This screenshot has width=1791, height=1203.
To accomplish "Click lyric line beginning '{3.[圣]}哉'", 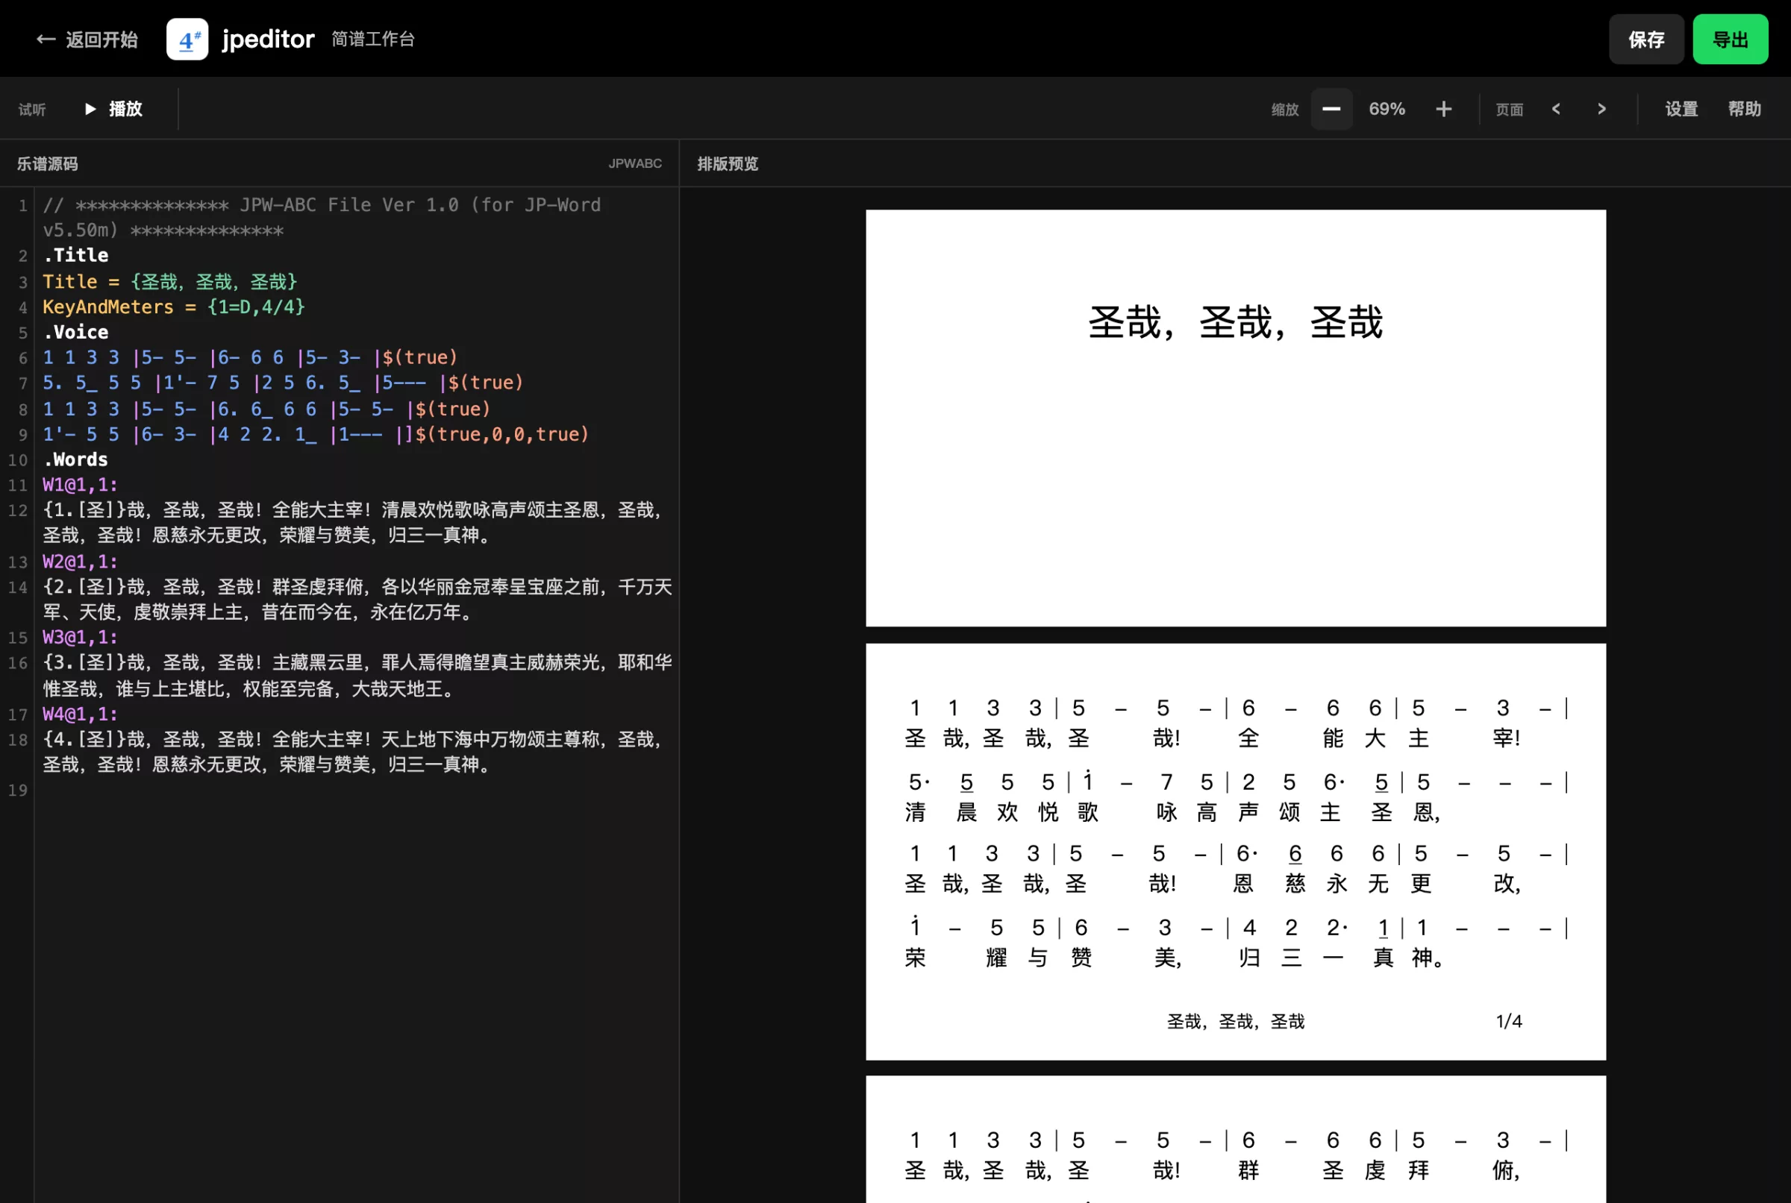I will point(357,676).
